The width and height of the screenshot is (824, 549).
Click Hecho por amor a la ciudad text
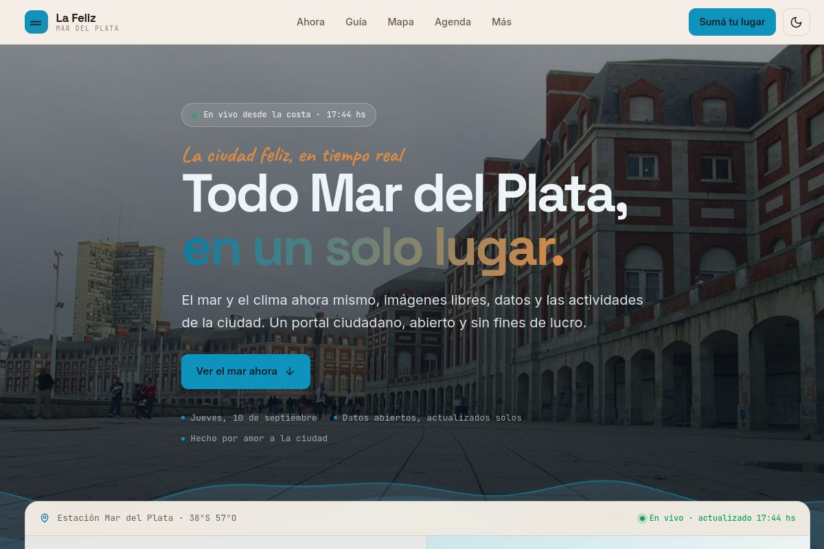(x=259, y=439)
